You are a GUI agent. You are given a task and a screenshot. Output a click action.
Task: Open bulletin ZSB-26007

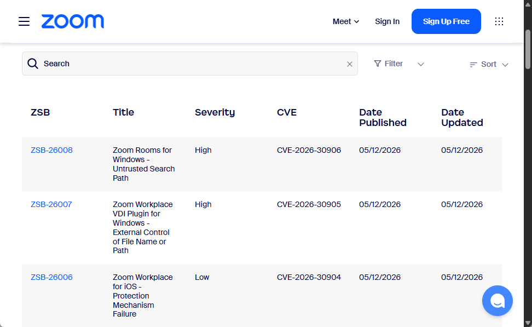[51, 204]
